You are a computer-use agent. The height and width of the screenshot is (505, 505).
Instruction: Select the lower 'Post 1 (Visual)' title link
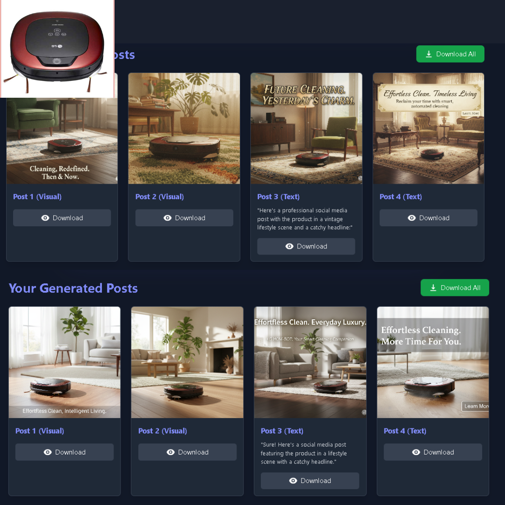pyautogui.click(x=40, y=431)
